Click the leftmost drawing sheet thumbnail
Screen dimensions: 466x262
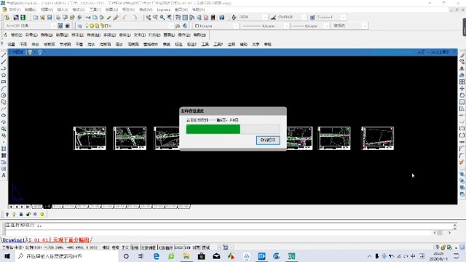tap(90, 138)
